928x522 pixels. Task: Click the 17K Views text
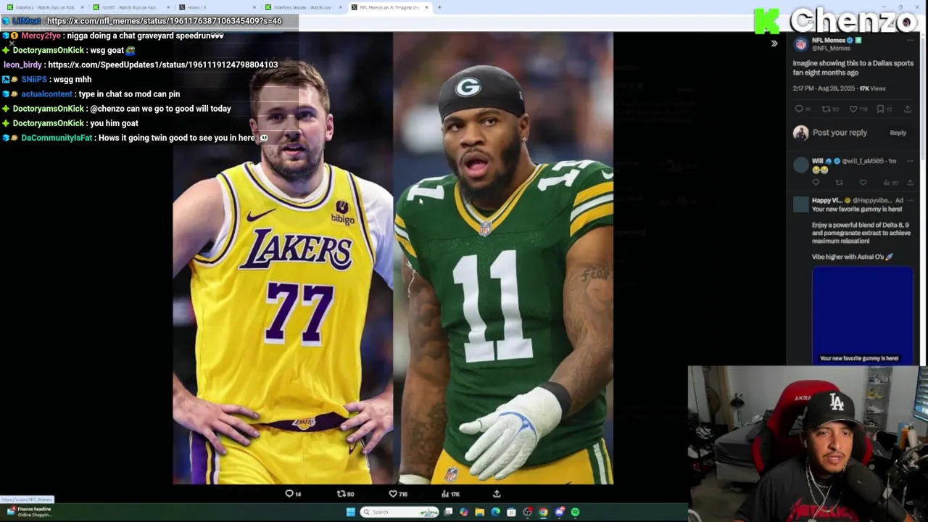pyautogui.click(x=872, y=88)
